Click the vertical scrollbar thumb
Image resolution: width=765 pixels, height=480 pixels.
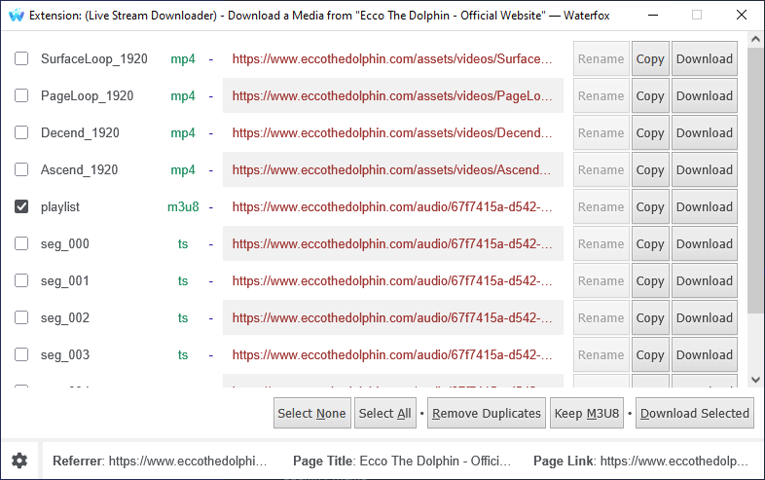pyautogui.click(x=755, y=180)
